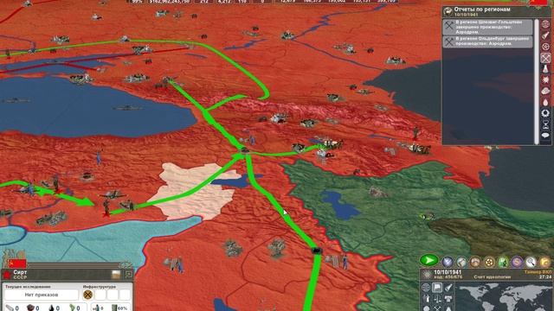This screenshot has width=554, height=311.
Task: Select the person-figure minimap filter icon
Action: [x=426, y=299]
